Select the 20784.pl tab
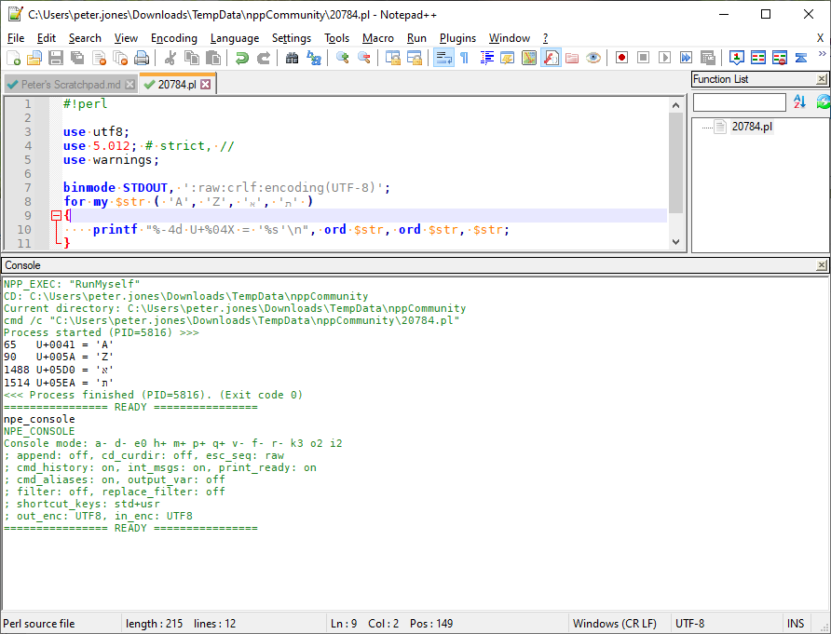Screen dimensions: 831x634 pos(177,84)
